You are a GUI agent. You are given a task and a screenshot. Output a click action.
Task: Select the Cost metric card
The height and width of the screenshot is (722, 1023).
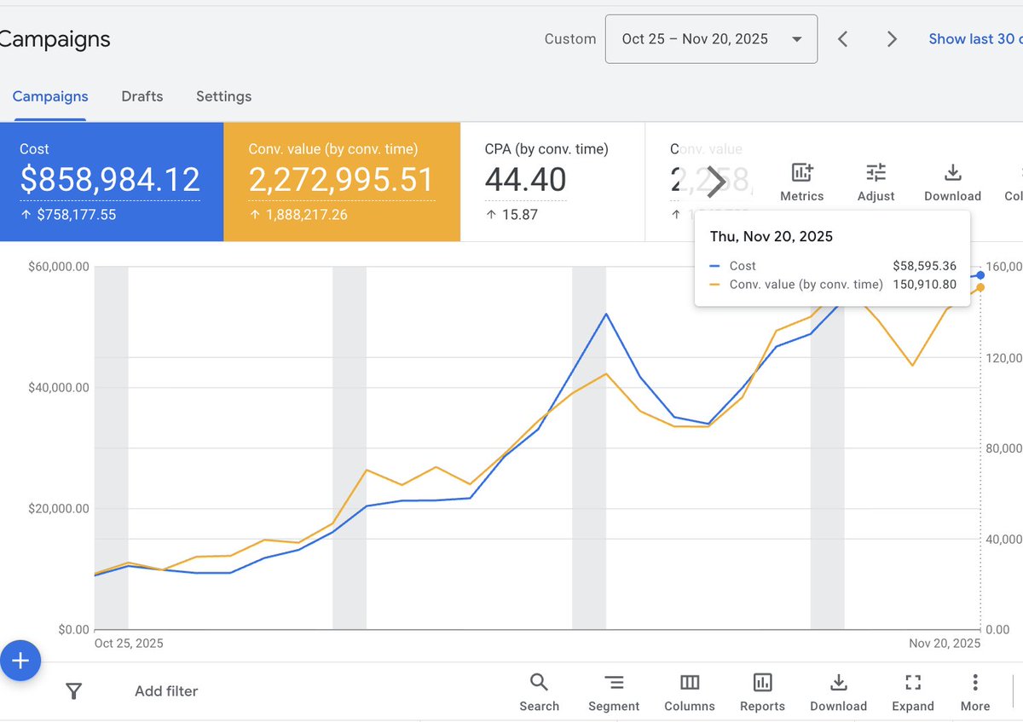pyautogui.click(x=111, y=181)
